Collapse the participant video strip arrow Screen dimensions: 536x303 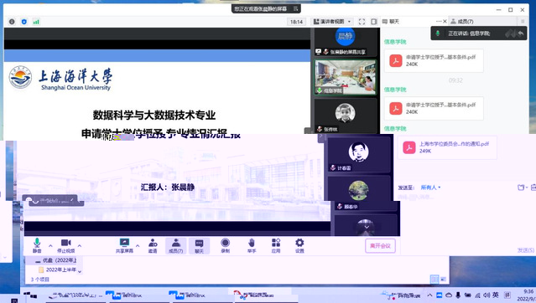320,136
